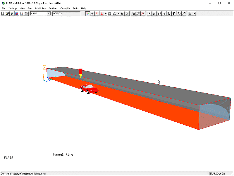Toggle the wireframe triangle icon
234x176 pixels.
click(x=92, y=14)
